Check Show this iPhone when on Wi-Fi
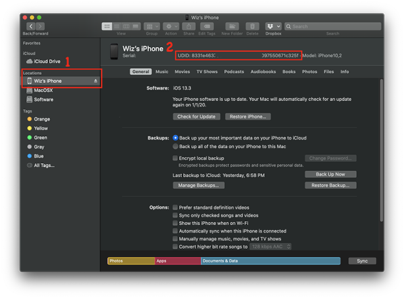 175,223
